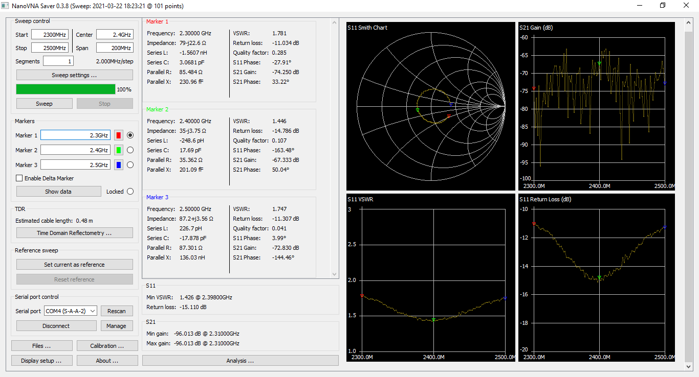This screenshot has width=699, height=377.
Task: Toggle the Locked radio button
Action: point(130,192)
